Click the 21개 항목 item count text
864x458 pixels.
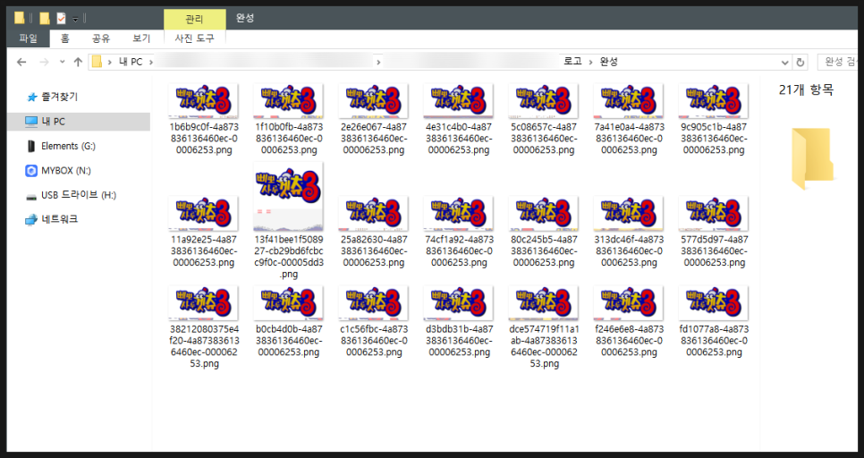pos(806,89)
